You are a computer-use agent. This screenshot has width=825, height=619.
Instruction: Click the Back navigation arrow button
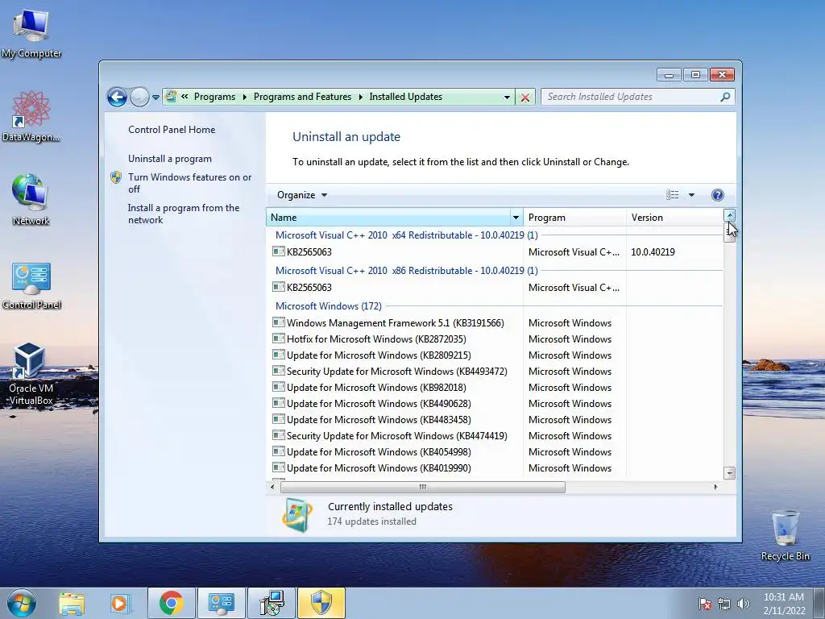pyautogui.click(x=117, y=97)
